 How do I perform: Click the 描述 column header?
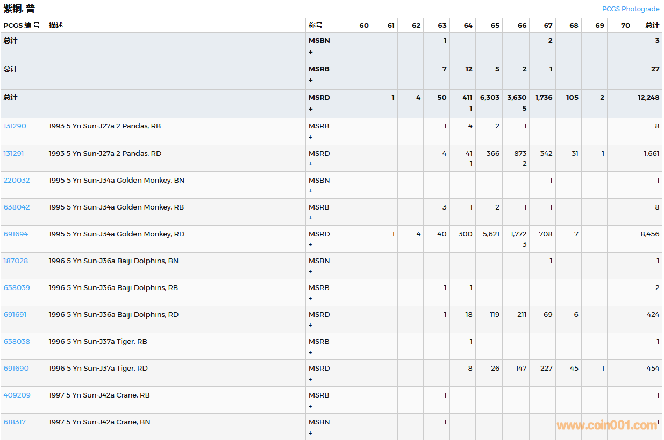pyautogui.click(x=56, y=25)
